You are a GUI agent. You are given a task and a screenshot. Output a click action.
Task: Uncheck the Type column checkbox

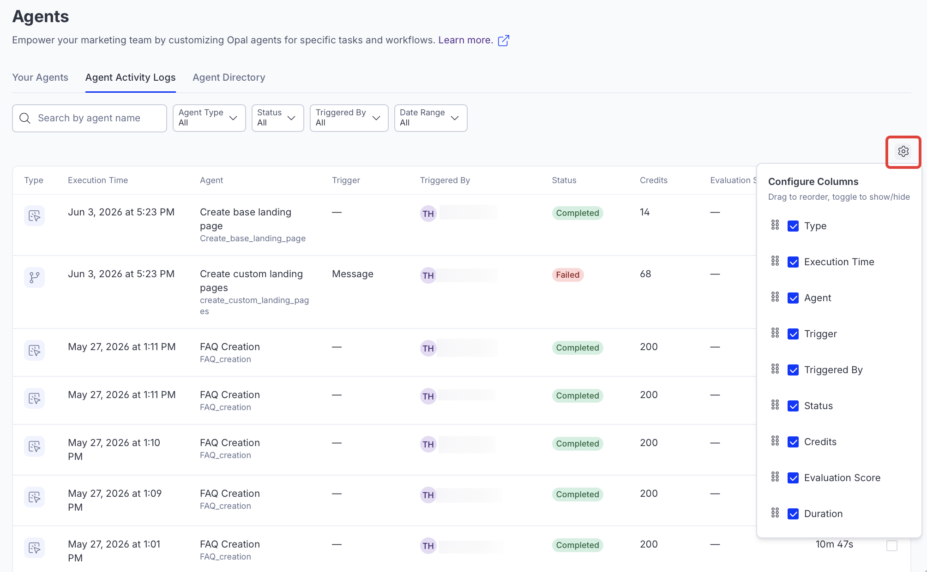point(793,226)
